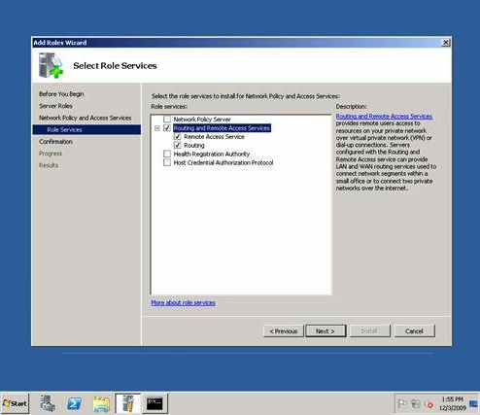
Task: Click the Next button
Action: (326, 331)
